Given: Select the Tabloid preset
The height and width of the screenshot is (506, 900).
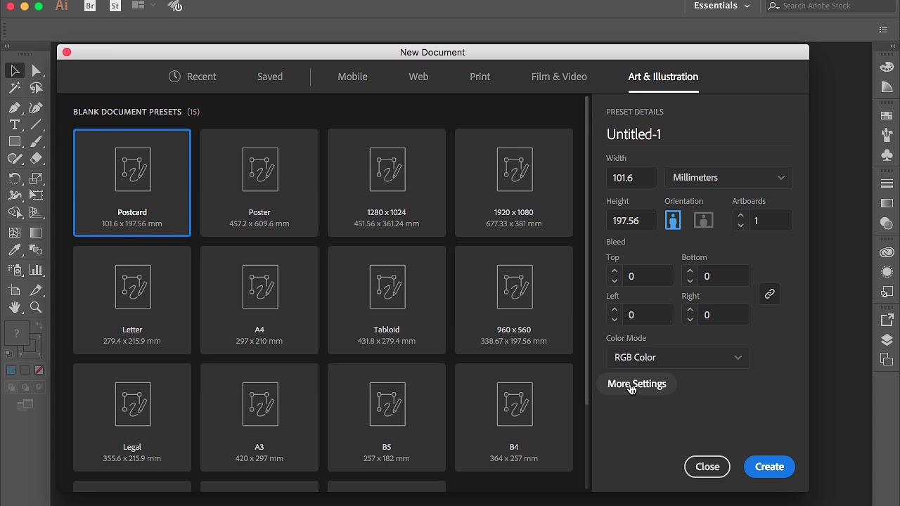Looking at the screenshot, I should pos(387,300).
